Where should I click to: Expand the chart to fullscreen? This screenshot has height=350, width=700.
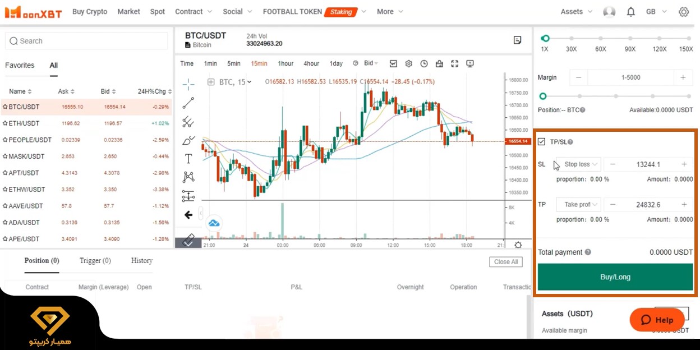point(454,63)
